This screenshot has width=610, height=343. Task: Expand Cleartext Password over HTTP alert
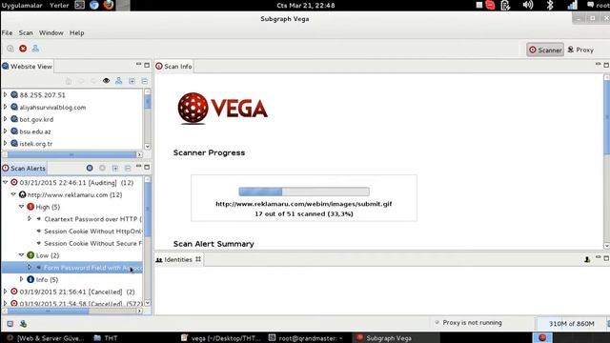(x=30, y=218)
